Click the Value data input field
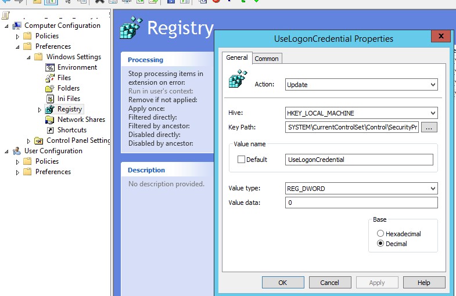Viewport: 456px width, 296px height. coord(361,203)
